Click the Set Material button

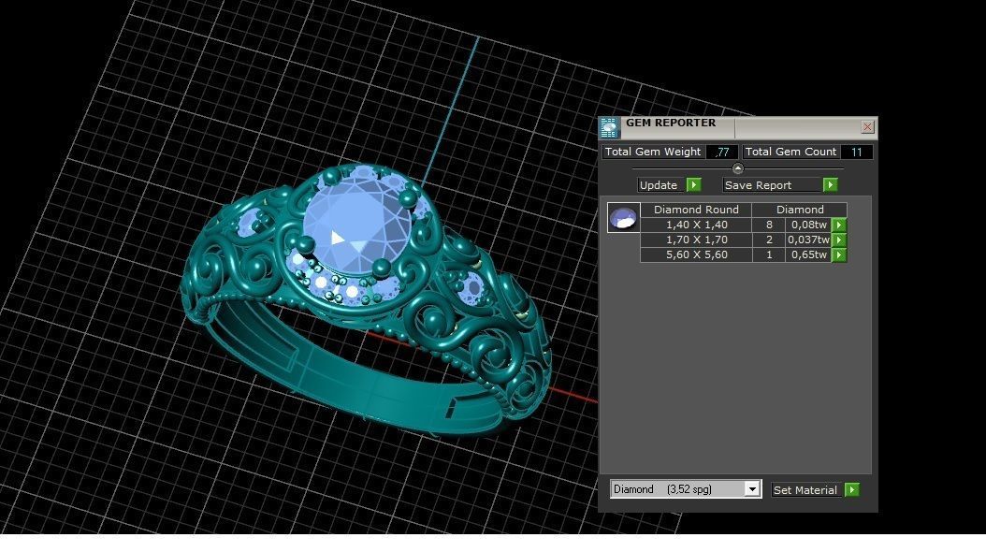[805, 489]
